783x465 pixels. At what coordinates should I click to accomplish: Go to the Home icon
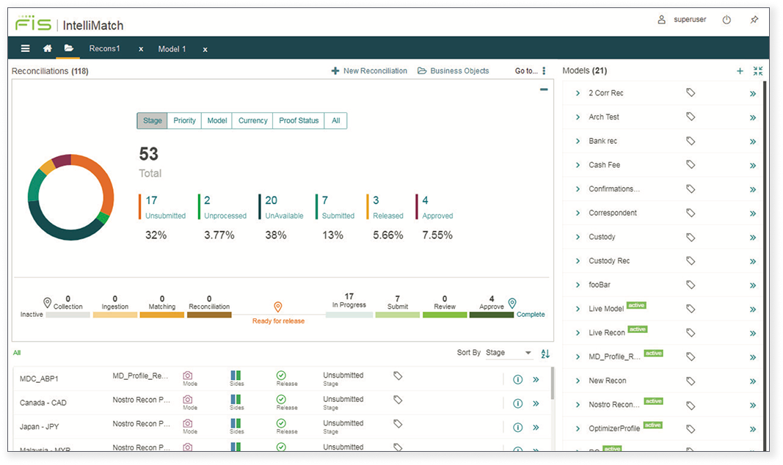pos(48,49)
